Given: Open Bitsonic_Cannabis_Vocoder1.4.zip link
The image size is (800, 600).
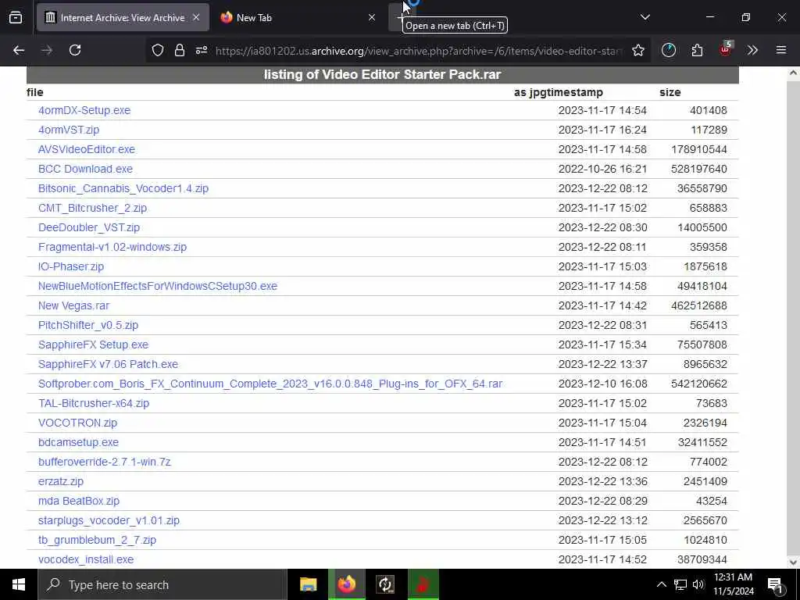Looking at the screenshot, I should click(123, 188).
